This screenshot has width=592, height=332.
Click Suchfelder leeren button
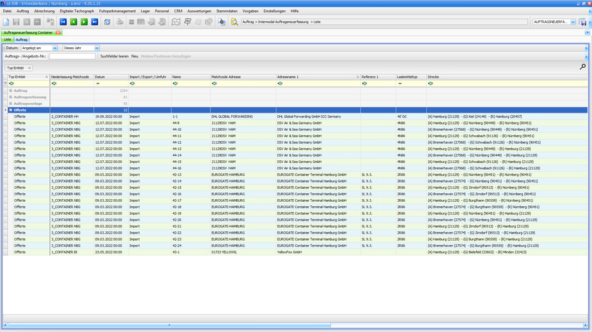(x=115, y=56)
